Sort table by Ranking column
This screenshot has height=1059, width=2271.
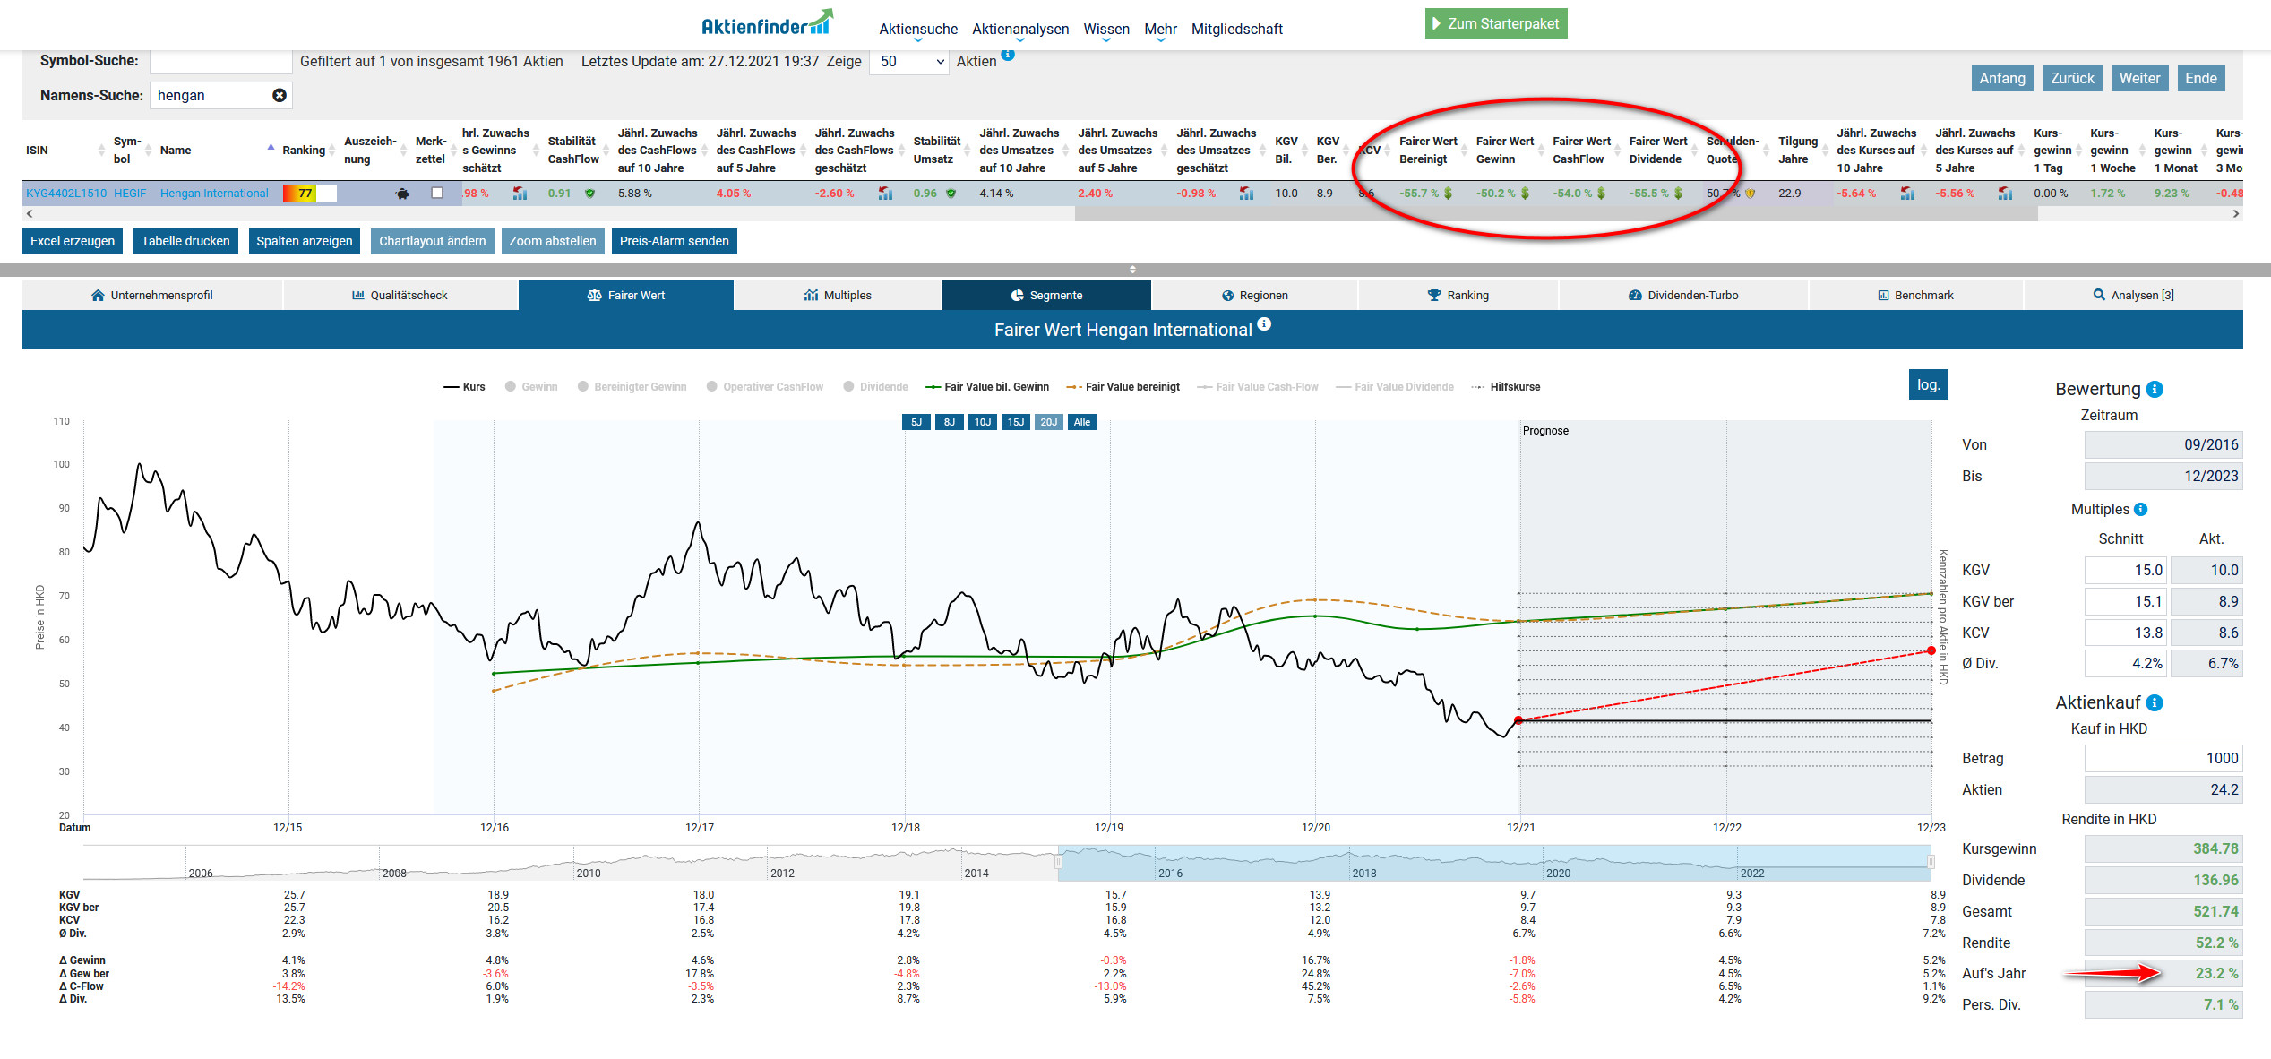coord(308,151)
